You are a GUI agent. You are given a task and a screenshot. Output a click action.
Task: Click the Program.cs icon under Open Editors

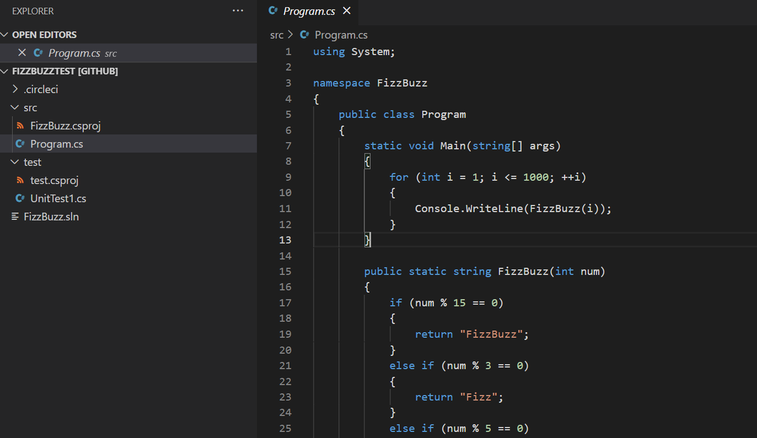pyautogui.click(x=39, y=53)
